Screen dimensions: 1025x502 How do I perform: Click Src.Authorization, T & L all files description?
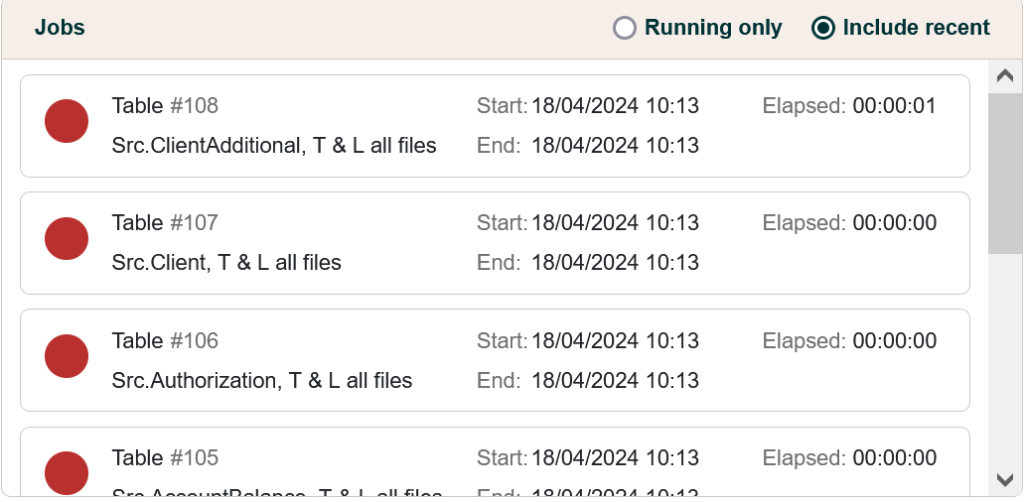pyautogui.click(x=262, y=380)
